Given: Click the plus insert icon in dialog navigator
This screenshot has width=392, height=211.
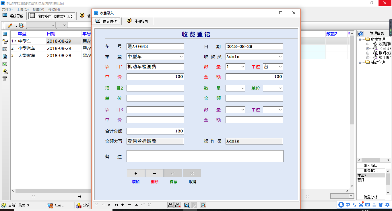Looking at the screenshot, I should [x=123, y=205].
